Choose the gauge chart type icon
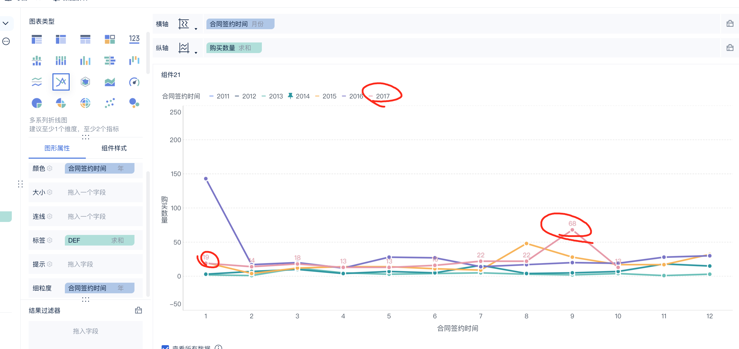 (134, 82)
